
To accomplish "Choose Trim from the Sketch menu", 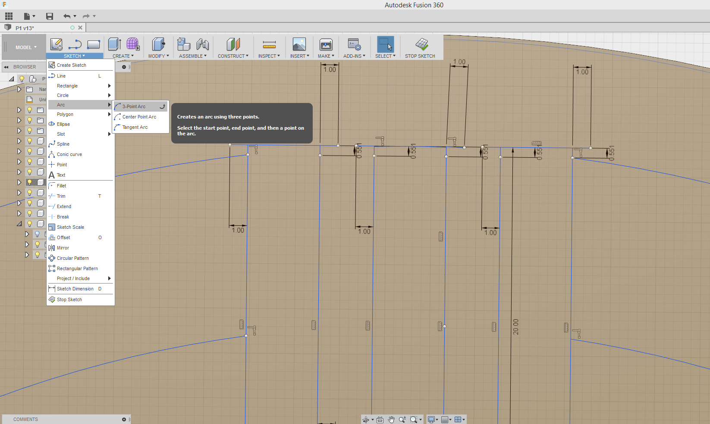I will (x=80, y=196).
